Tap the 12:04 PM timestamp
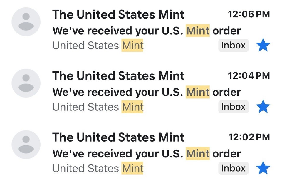The image size is (282, 188). pyautogui.click(x=249, y=75)
